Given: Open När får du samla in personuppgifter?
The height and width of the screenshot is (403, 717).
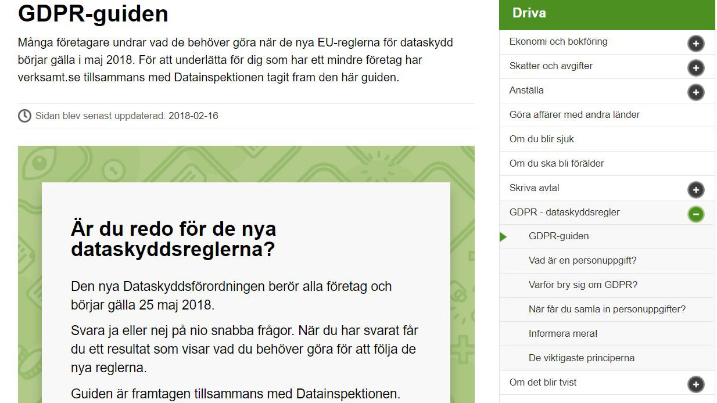Looking at the screenshot, I should 608,309.
